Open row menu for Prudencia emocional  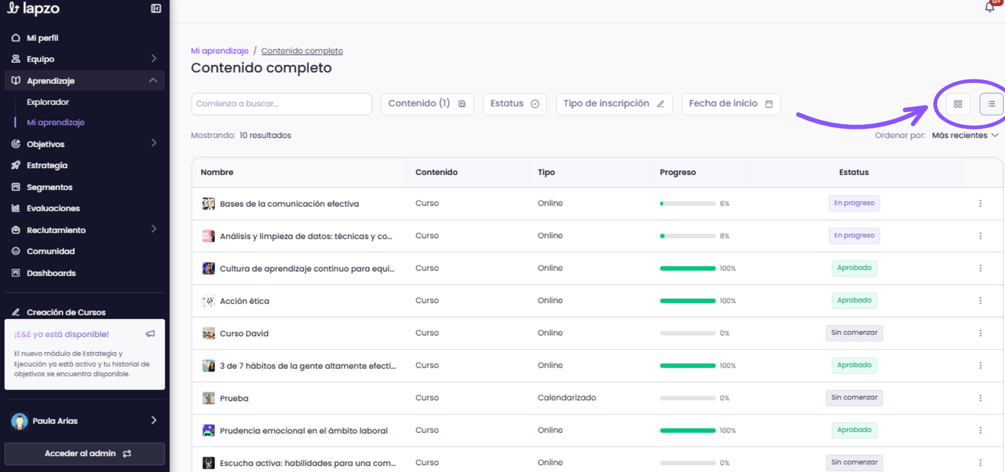pyautogui.click(x=980, y=431)
